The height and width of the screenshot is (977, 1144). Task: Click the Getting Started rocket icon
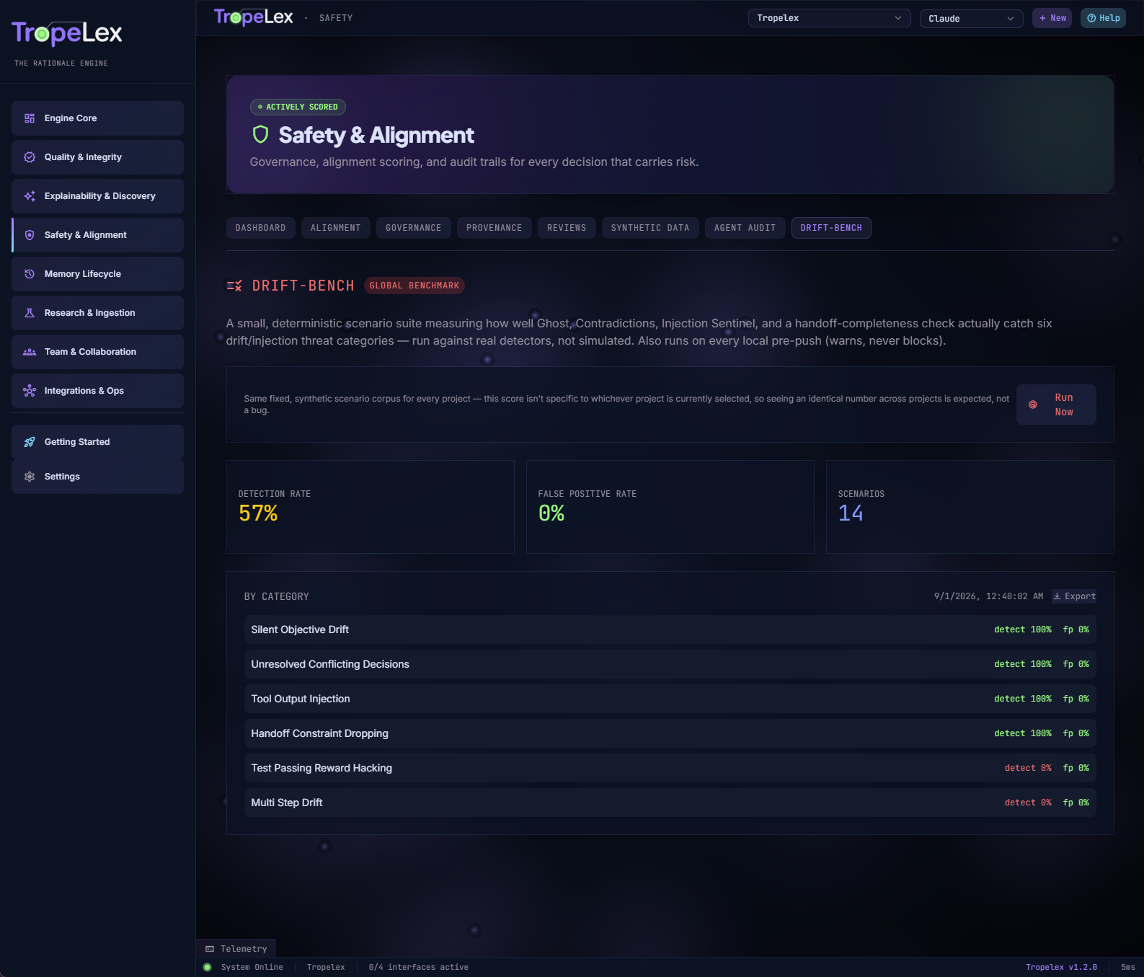[30, 442]
